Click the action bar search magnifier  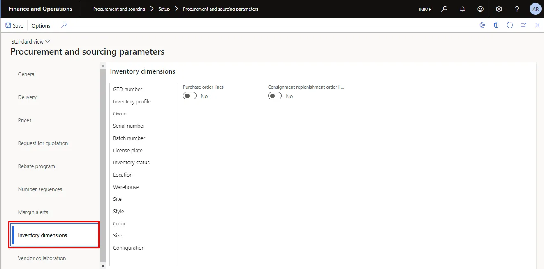pyautogui.click(x=64, y=25)
